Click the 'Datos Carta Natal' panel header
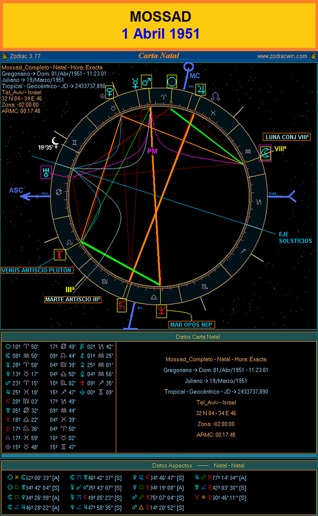The image size is (318, 516). click(x=198, y=337)
